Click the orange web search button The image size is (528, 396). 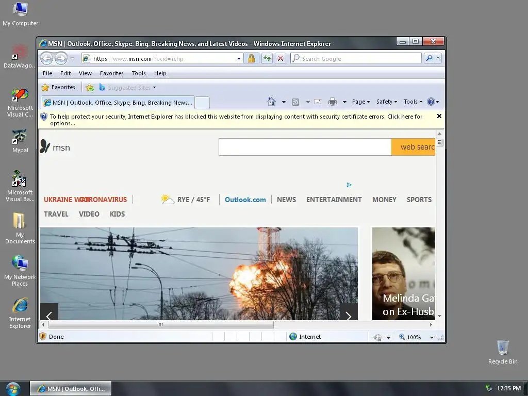pyautogui.click(x=413, y=147)
